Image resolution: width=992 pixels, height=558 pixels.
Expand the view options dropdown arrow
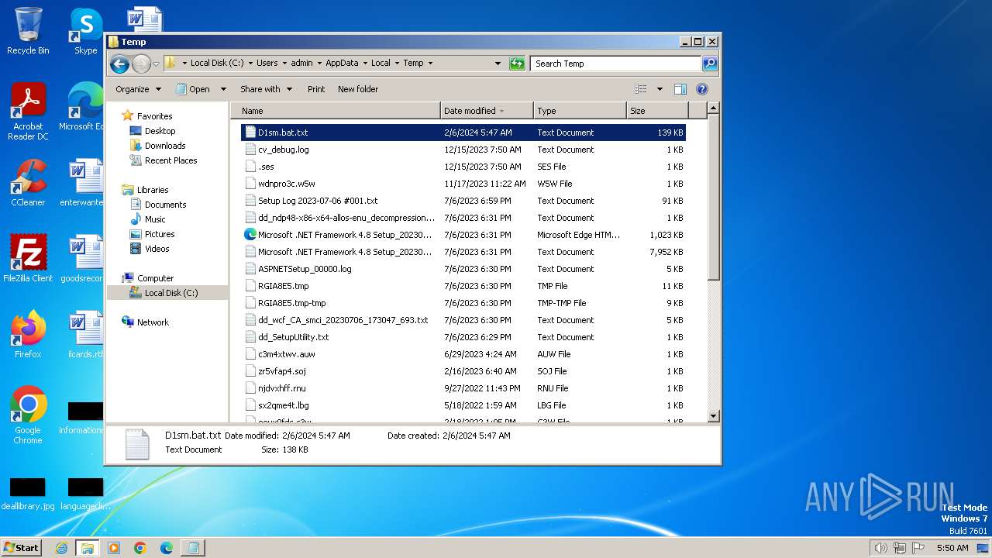tap(660, 89)
